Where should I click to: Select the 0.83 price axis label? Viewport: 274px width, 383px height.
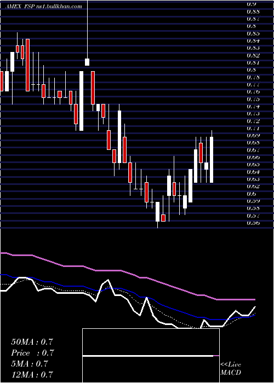pos(253,48)
